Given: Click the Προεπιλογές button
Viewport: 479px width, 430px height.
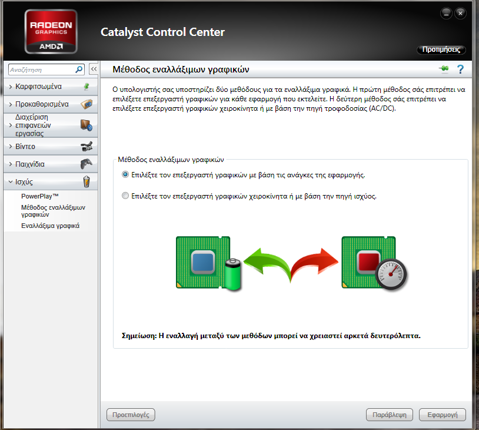Looking at the screenshot, I should tap(131, 415).
